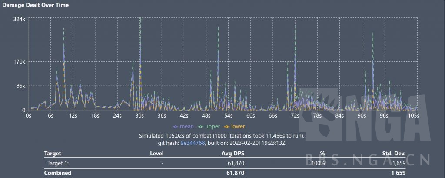Click the % column header

pyautogui.click(x=322, y=154)
